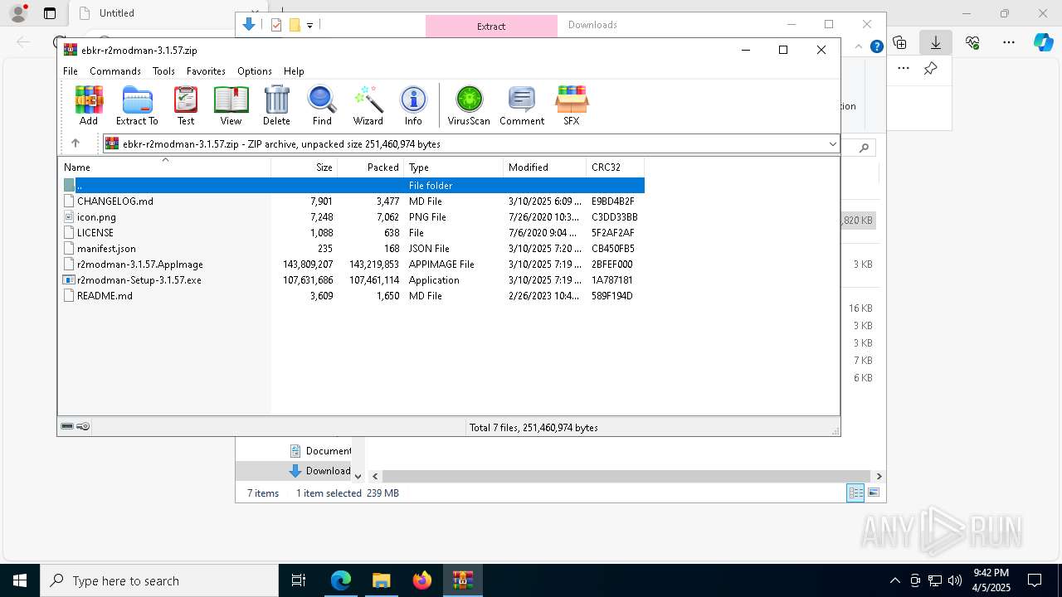Open the Tools menu
1062x597 pixels.
[163, 71]
